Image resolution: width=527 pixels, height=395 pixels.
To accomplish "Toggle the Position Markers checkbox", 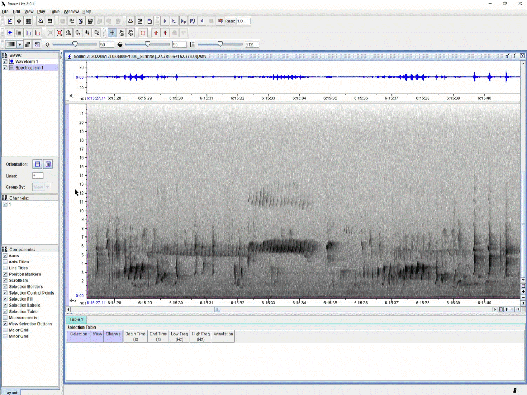I will click(x=5, y=274).
